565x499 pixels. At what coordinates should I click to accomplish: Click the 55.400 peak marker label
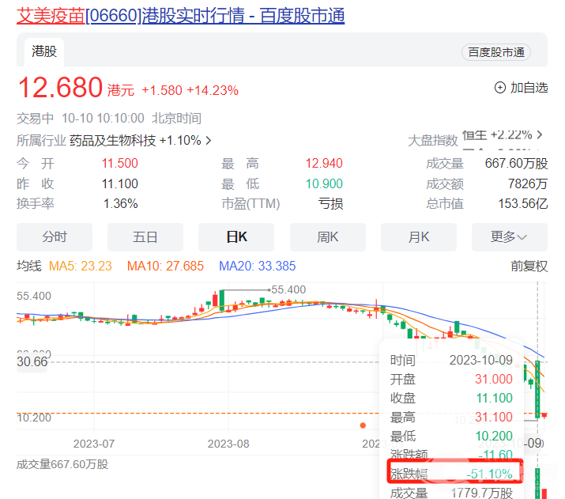(288, 289)
